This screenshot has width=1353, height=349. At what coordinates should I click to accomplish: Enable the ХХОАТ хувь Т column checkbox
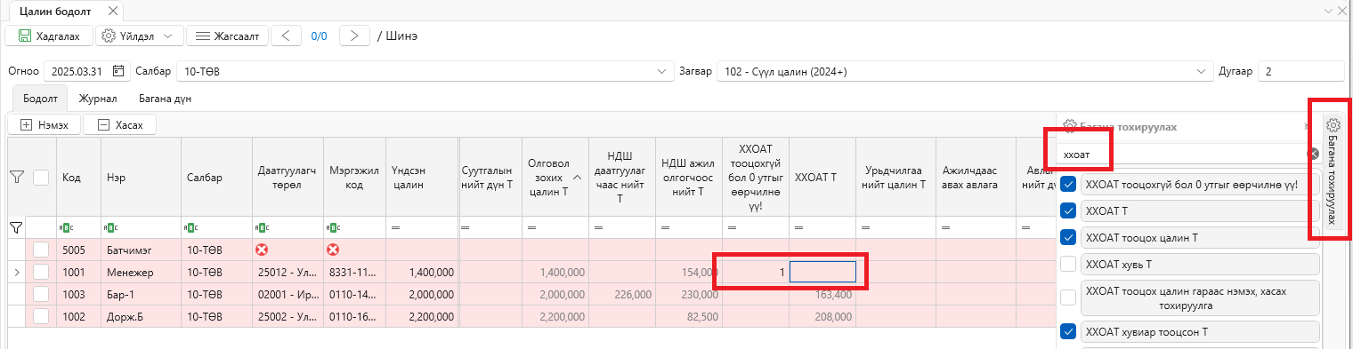click(1068, 264)
